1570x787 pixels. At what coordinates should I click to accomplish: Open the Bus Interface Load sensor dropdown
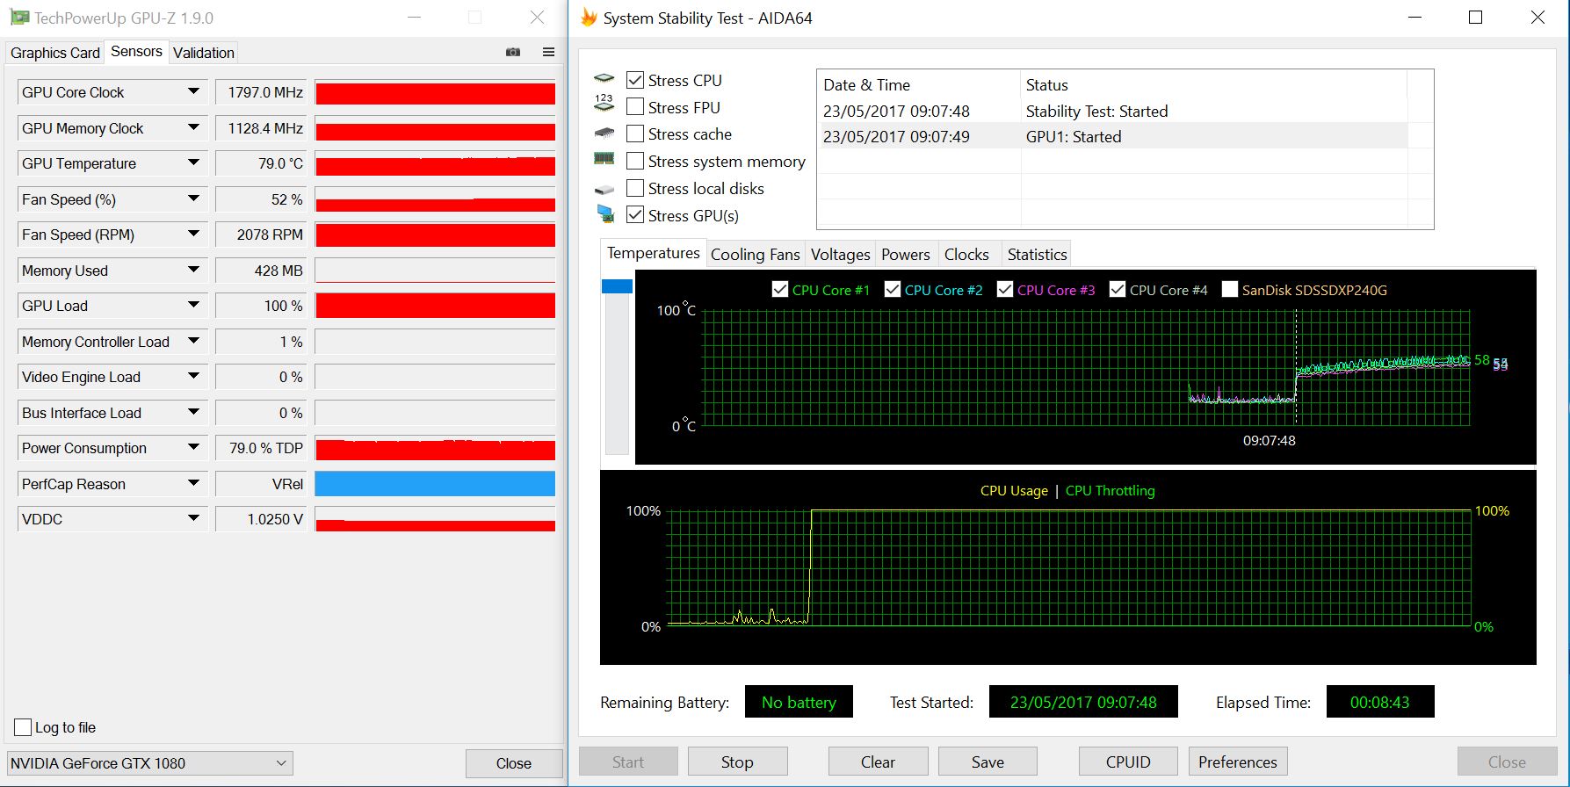point(193,413)
